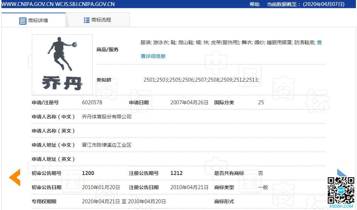The image size is (357, 210).
Task: Click the 商标类型 label
Action: tap(224, 187)
